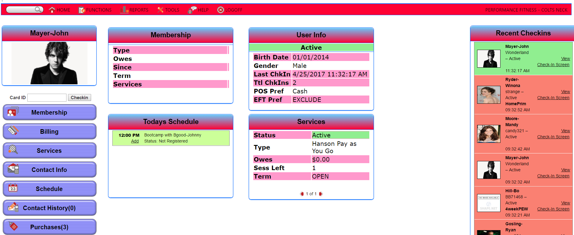
Task: Click the magnifying glass search icon
Action: tap(38, 10)
